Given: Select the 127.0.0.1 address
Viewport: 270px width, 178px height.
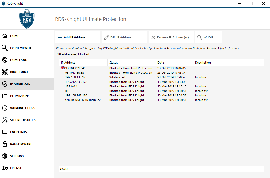Looking at the screenshot, I should (71, 86).
